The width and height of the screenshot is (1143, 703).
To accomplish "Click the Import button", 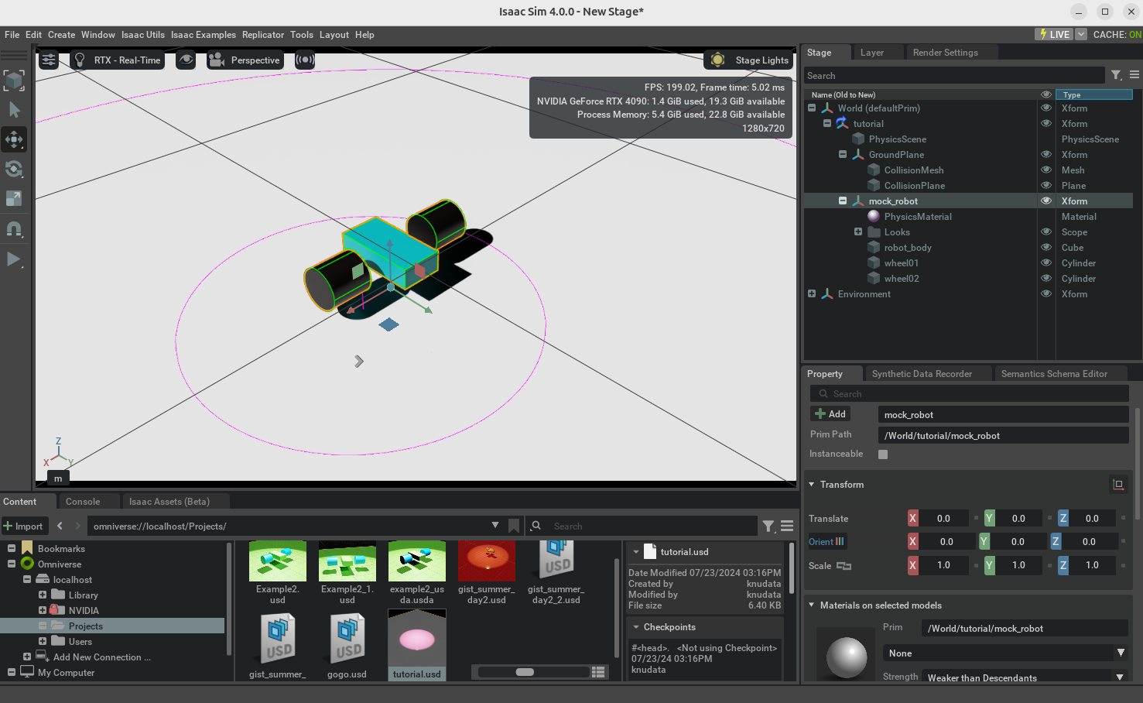I will [x=24, y=526].
